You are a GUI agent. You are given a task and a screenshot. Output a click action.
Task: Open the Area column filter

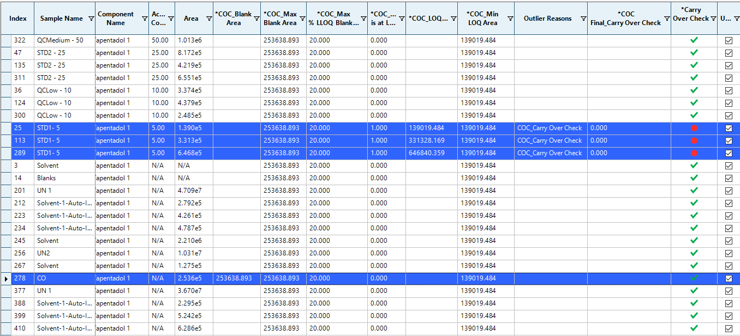coord(209,19)
